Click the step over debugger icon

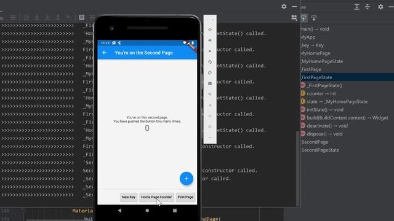(x=26, y=17)
